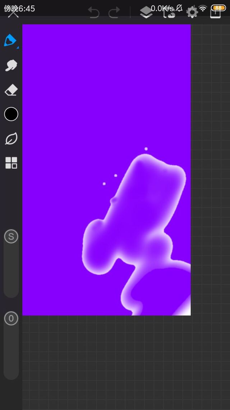Open the settings gear menu
This screenshot has height=410, width=230.
pyautogui.click(x=192, y=13)
